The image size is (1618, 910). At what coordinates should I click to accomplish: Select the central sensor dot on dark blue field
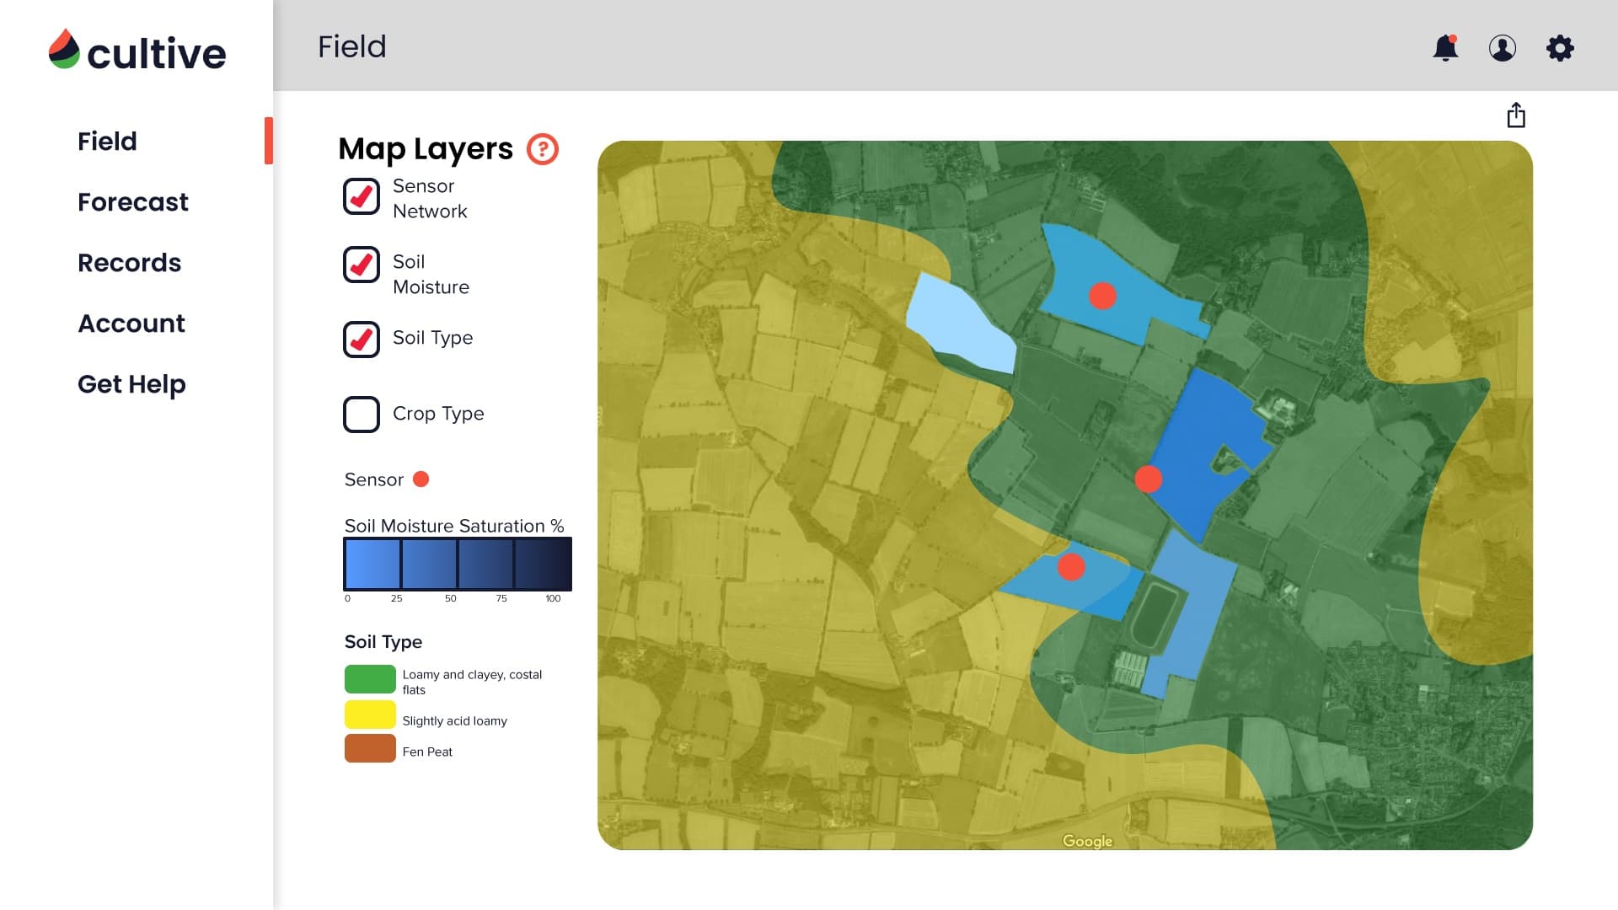click(x=1148, y=479)
